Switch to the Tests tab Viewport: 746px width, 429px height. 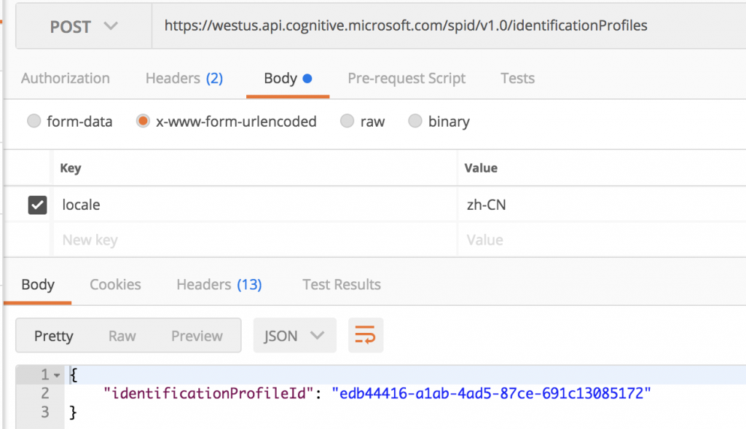pyautogui.click(x=517, y=79)
